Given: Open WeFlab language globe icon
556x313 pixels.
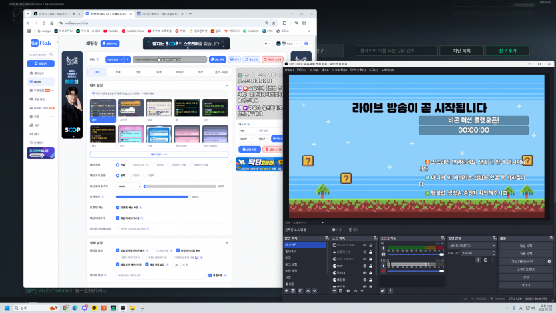Looking at the screenshot, I should pos(307,43).
